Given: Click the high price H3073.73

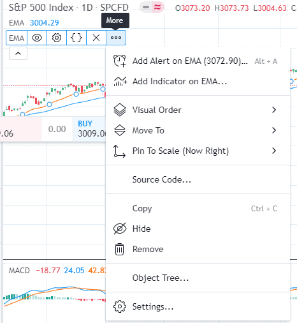Looking at the screenshot, I should (231, 8).
